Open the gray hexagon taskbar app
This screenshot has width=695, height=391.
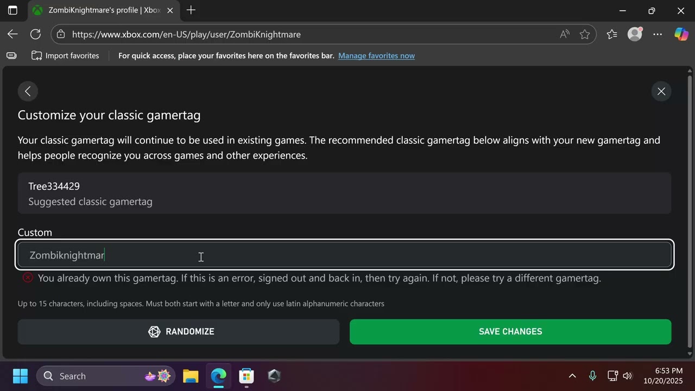[x=274, y=376]
